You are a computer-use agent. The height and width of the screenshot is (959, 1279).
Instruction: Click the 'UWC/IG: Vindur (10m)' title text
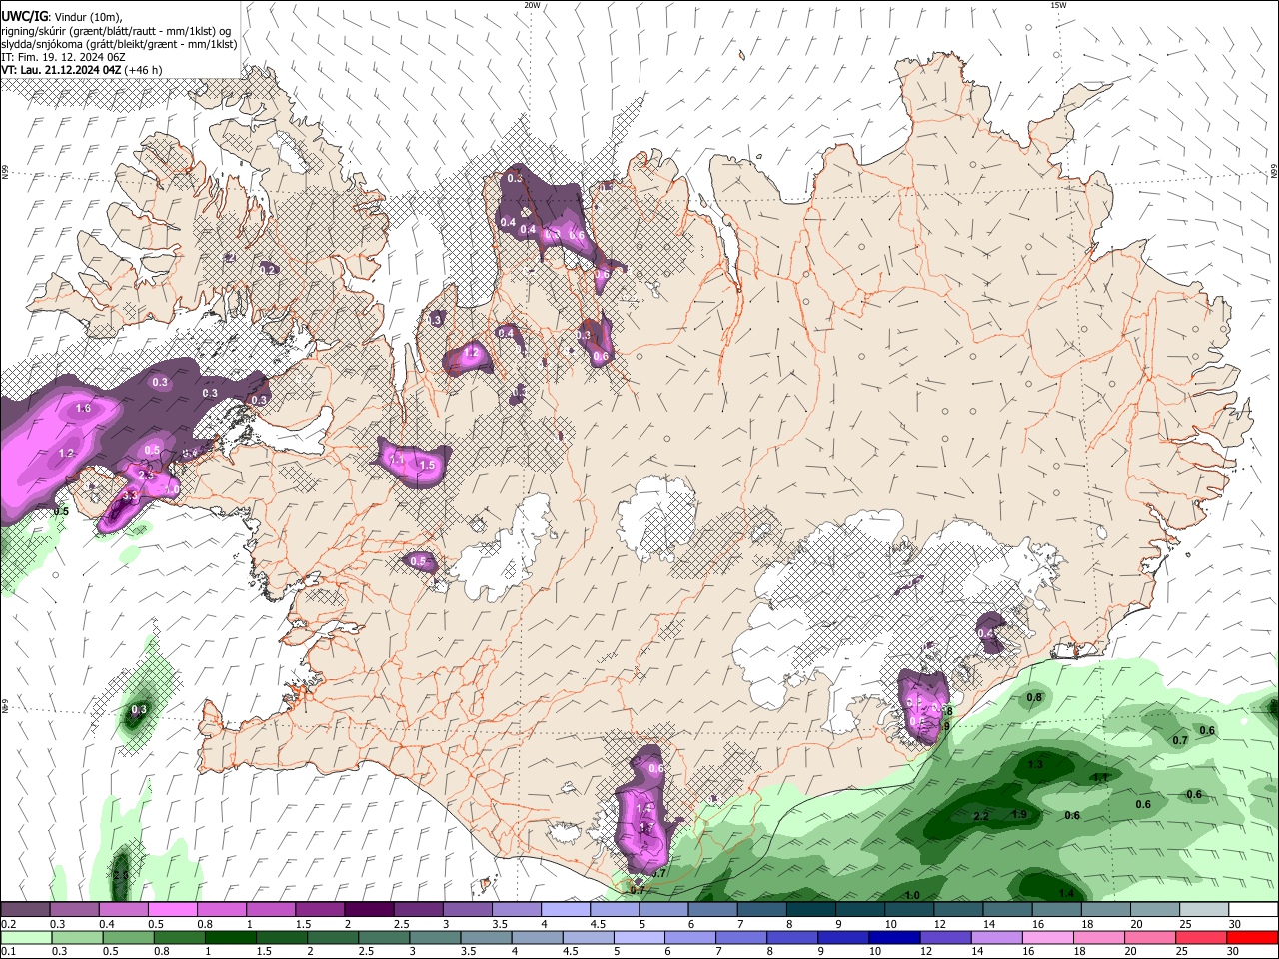click(62, 17)
